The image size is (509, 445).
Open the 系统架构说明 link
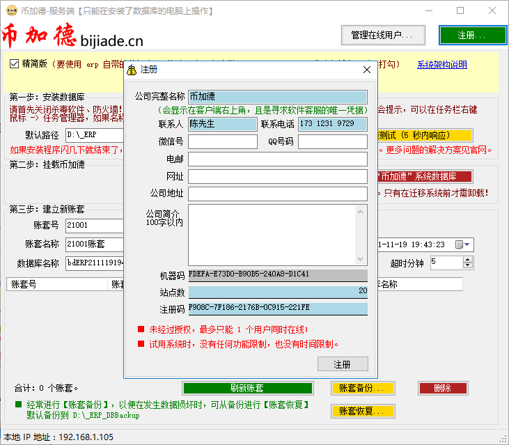click(441, 65)
